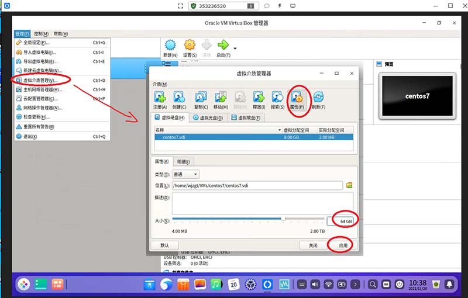Click the monitor icon in top bar

click(x=293, y=6)
